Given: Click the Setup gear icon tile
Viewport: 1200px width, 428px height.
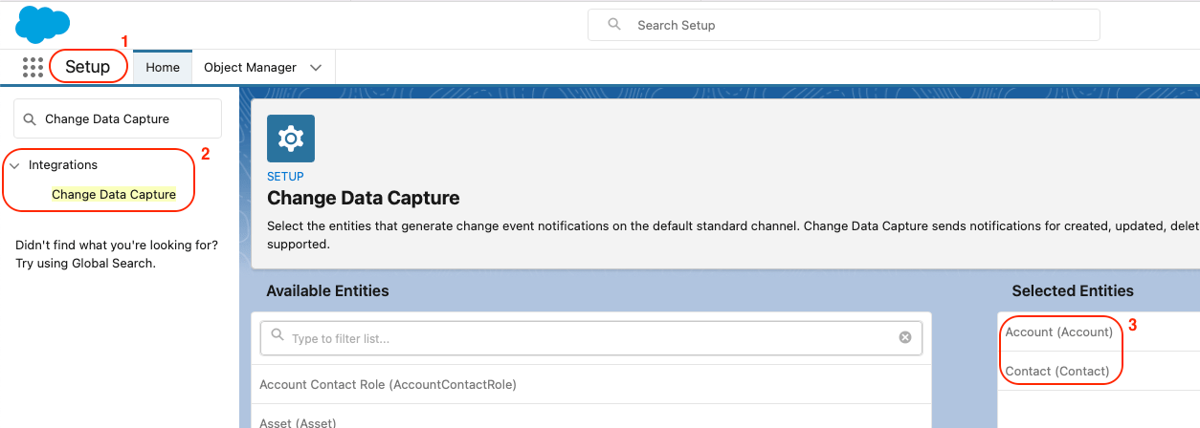Looking at the screenshot, I should [290, 139].
